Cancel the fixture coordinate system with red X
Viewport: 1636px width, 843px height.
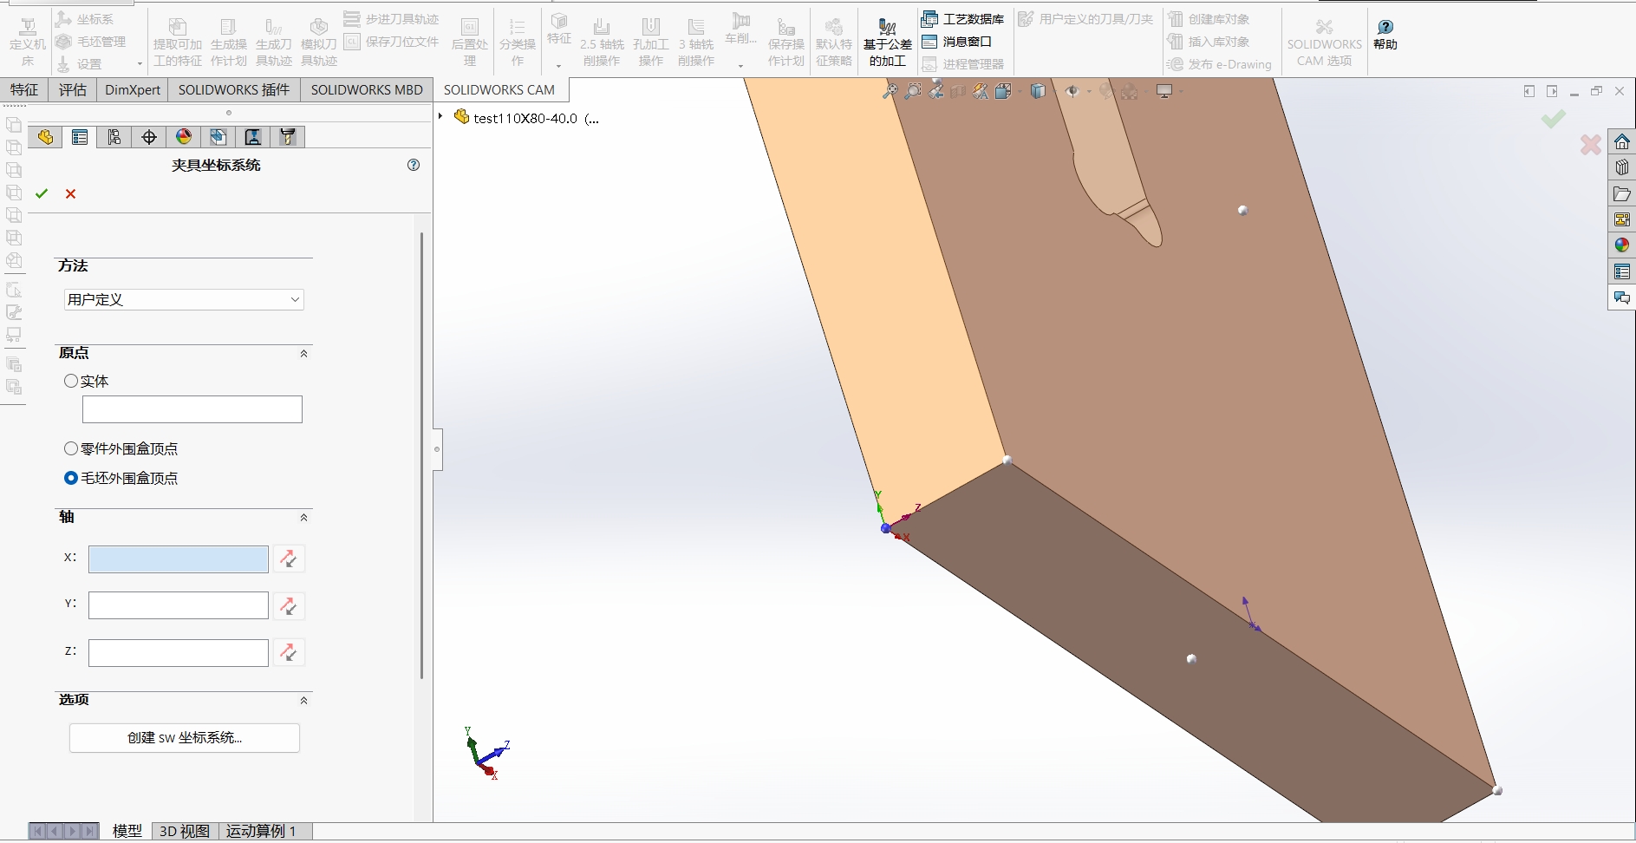click(71, 193)
